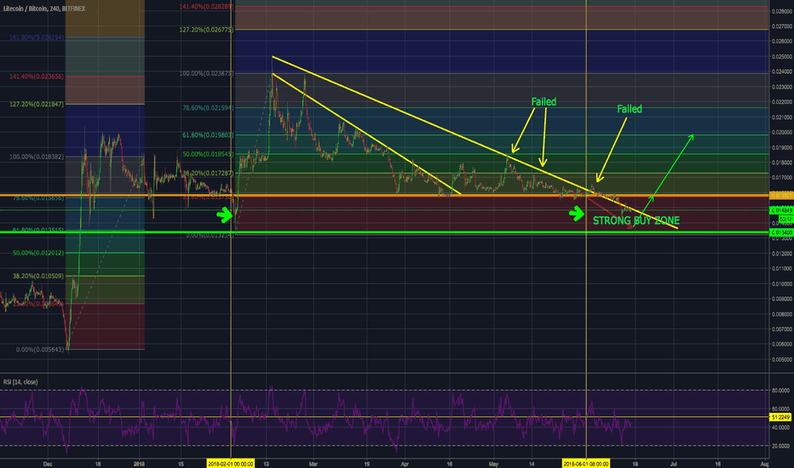Image resolution: width=794 pixels, height=468 pixels.
Task: Click the 0.024000 price axis label
Action: pos(782,71)
